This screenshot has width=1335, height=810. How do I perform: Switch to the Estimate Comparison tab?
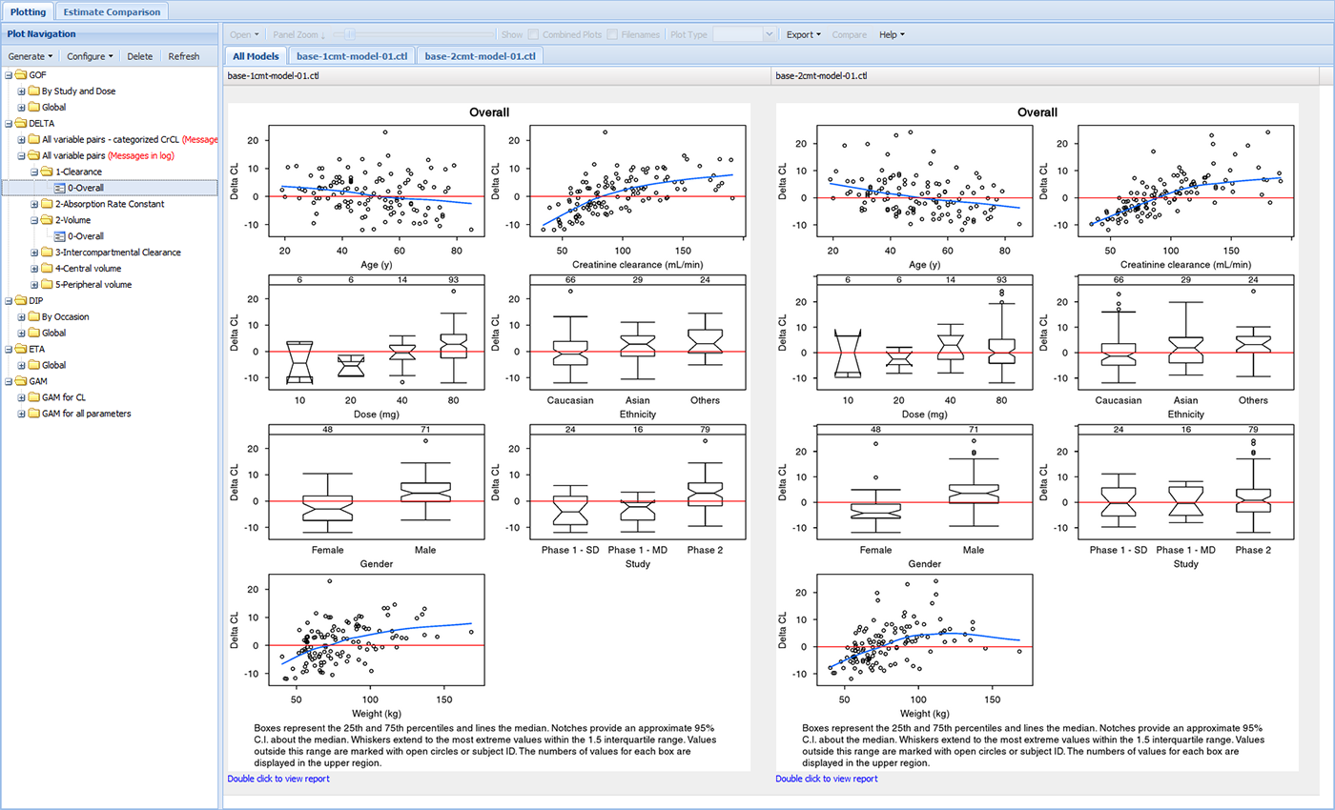112,13
